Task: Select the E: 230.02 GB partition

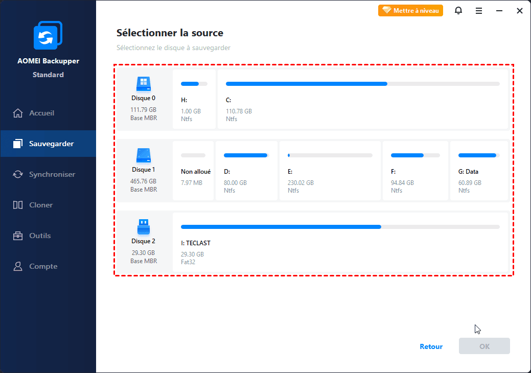Action: point(330,171)
